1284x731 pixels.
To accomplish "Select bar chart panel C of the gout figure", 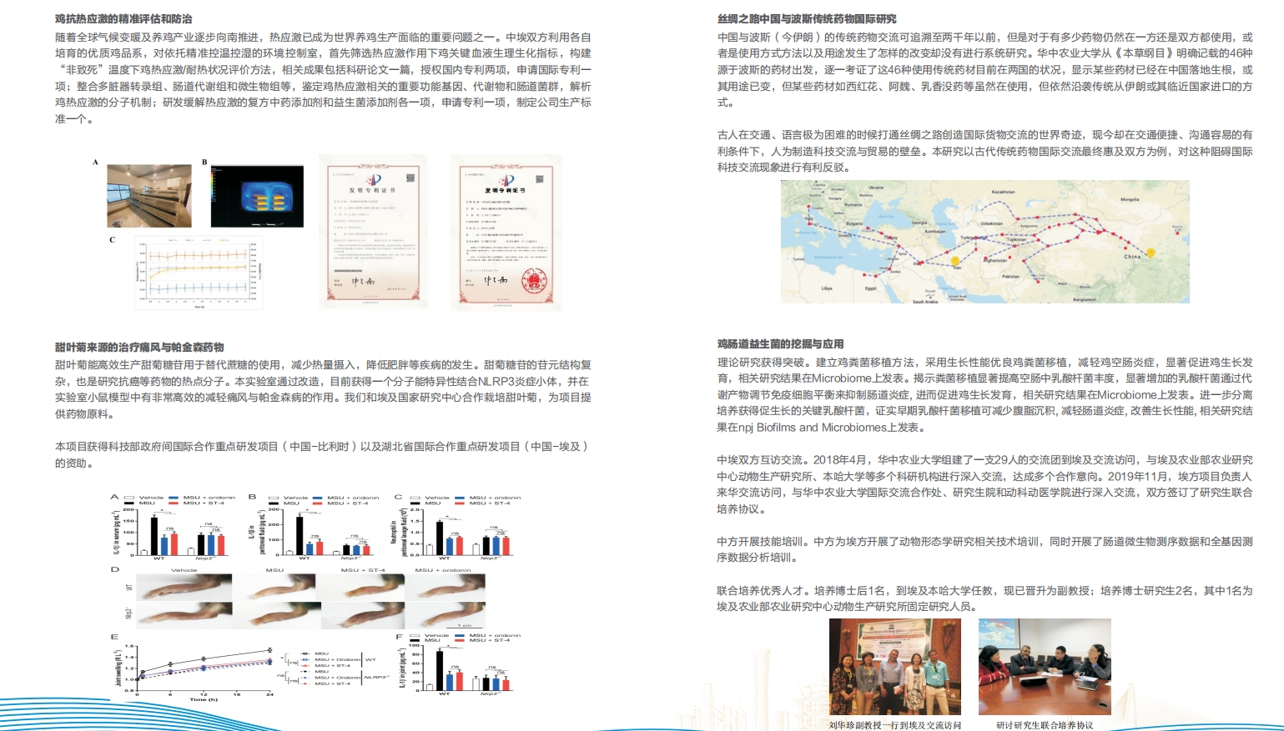I will click(458, 528).
